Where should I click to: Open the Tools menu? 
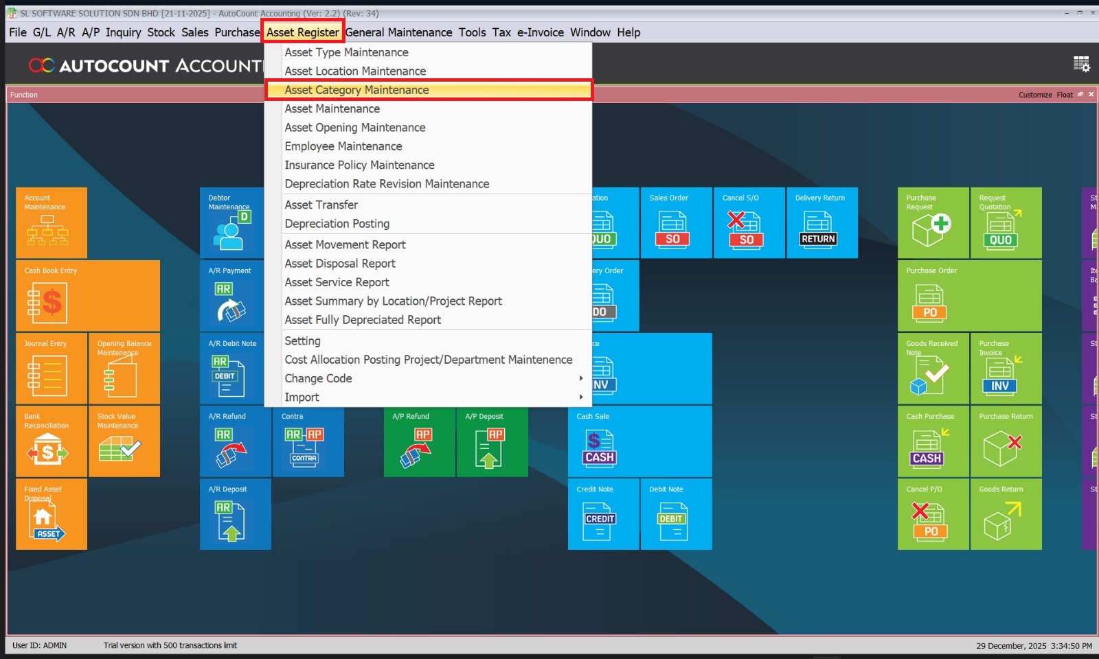tap(472, 32)
